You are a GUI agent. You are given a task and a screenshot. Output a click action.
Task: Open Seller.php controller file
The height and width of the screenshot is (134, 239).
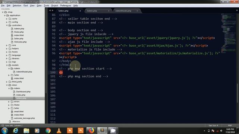[x=19, y=39]
